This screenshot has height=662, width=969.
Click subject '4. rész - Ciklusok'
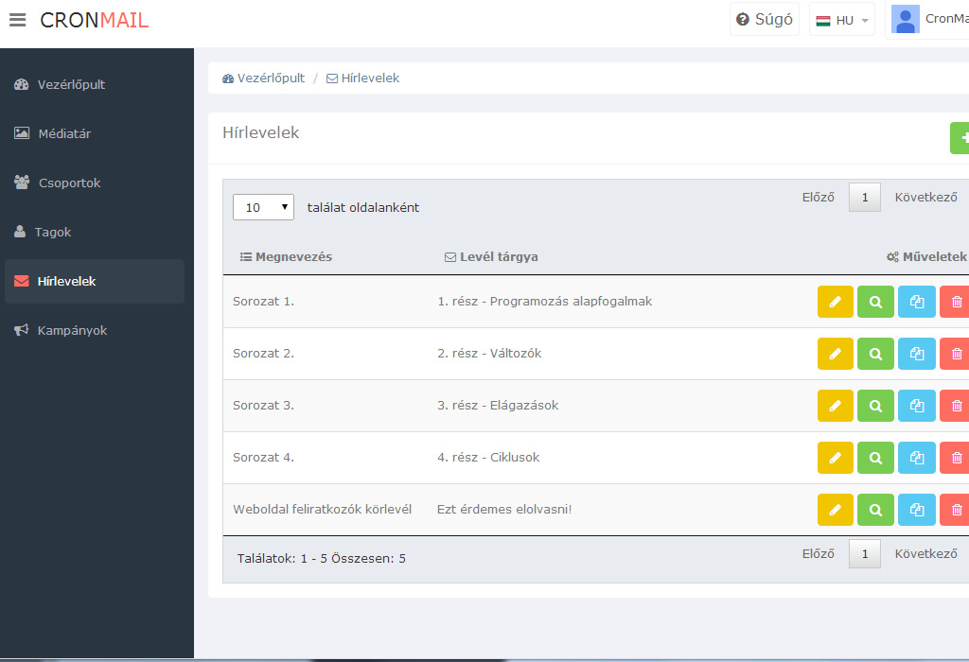488,458
